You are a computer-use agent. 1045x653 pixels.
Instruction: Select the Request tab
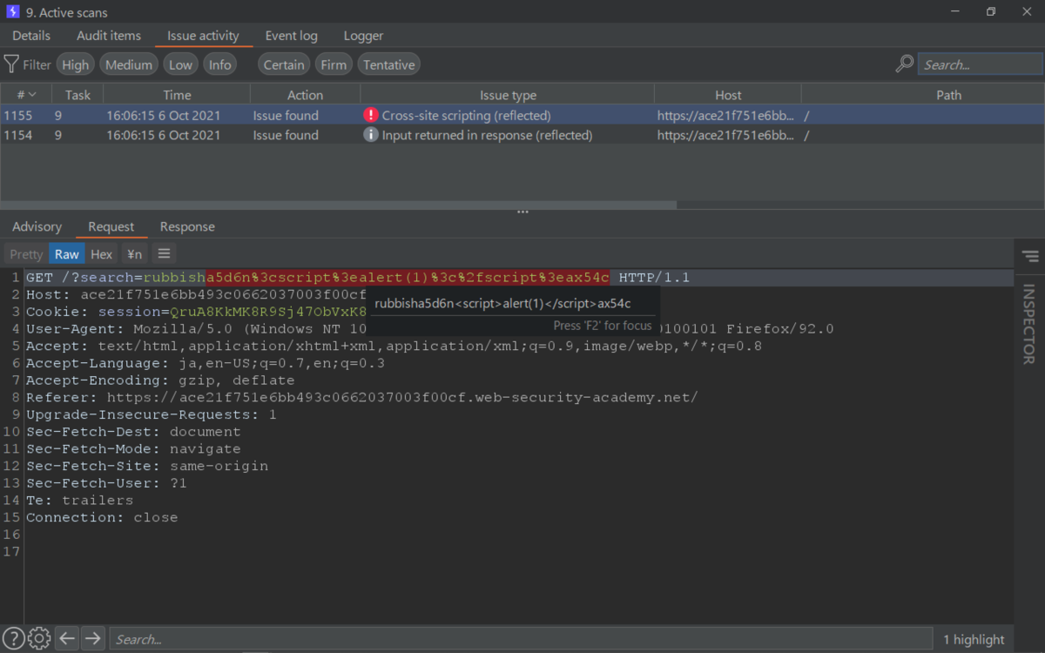[111, 226]
